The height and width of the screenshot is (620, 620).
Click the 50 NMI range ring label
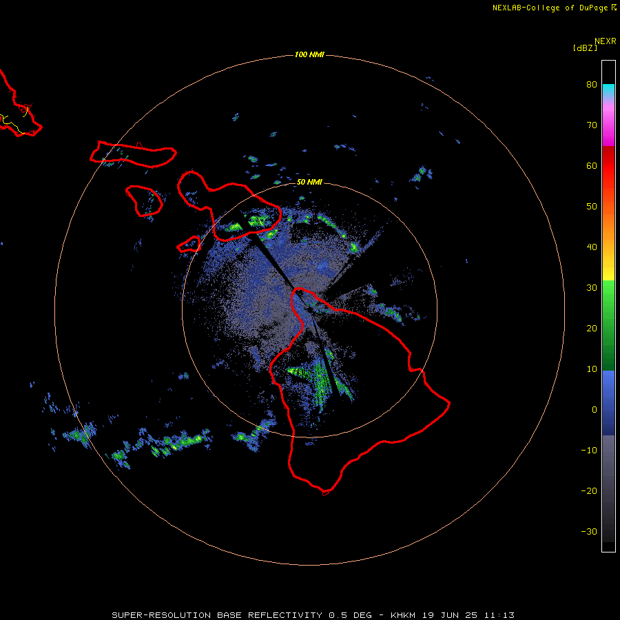pyautogui.click(x=309, y=182)
